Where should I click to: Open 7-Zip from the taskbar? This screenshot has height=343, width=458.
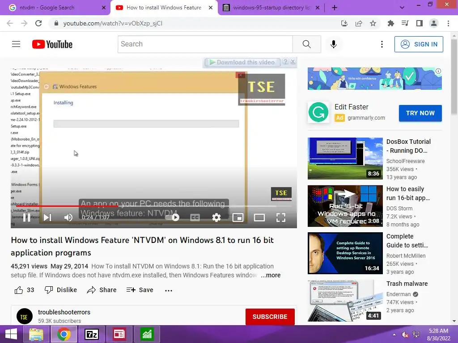click(x=91, y=334)
